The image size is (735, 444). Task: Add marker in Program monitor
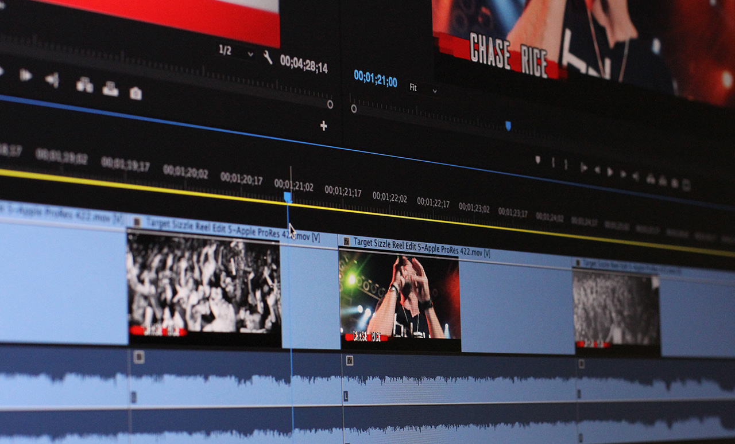538,160
